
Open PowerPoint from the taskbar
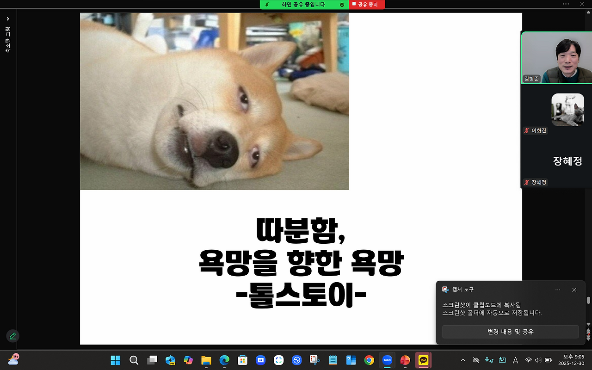405,360
